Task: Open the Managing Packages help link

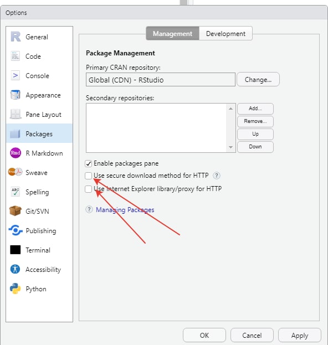Action: click(x=125, y=210)
